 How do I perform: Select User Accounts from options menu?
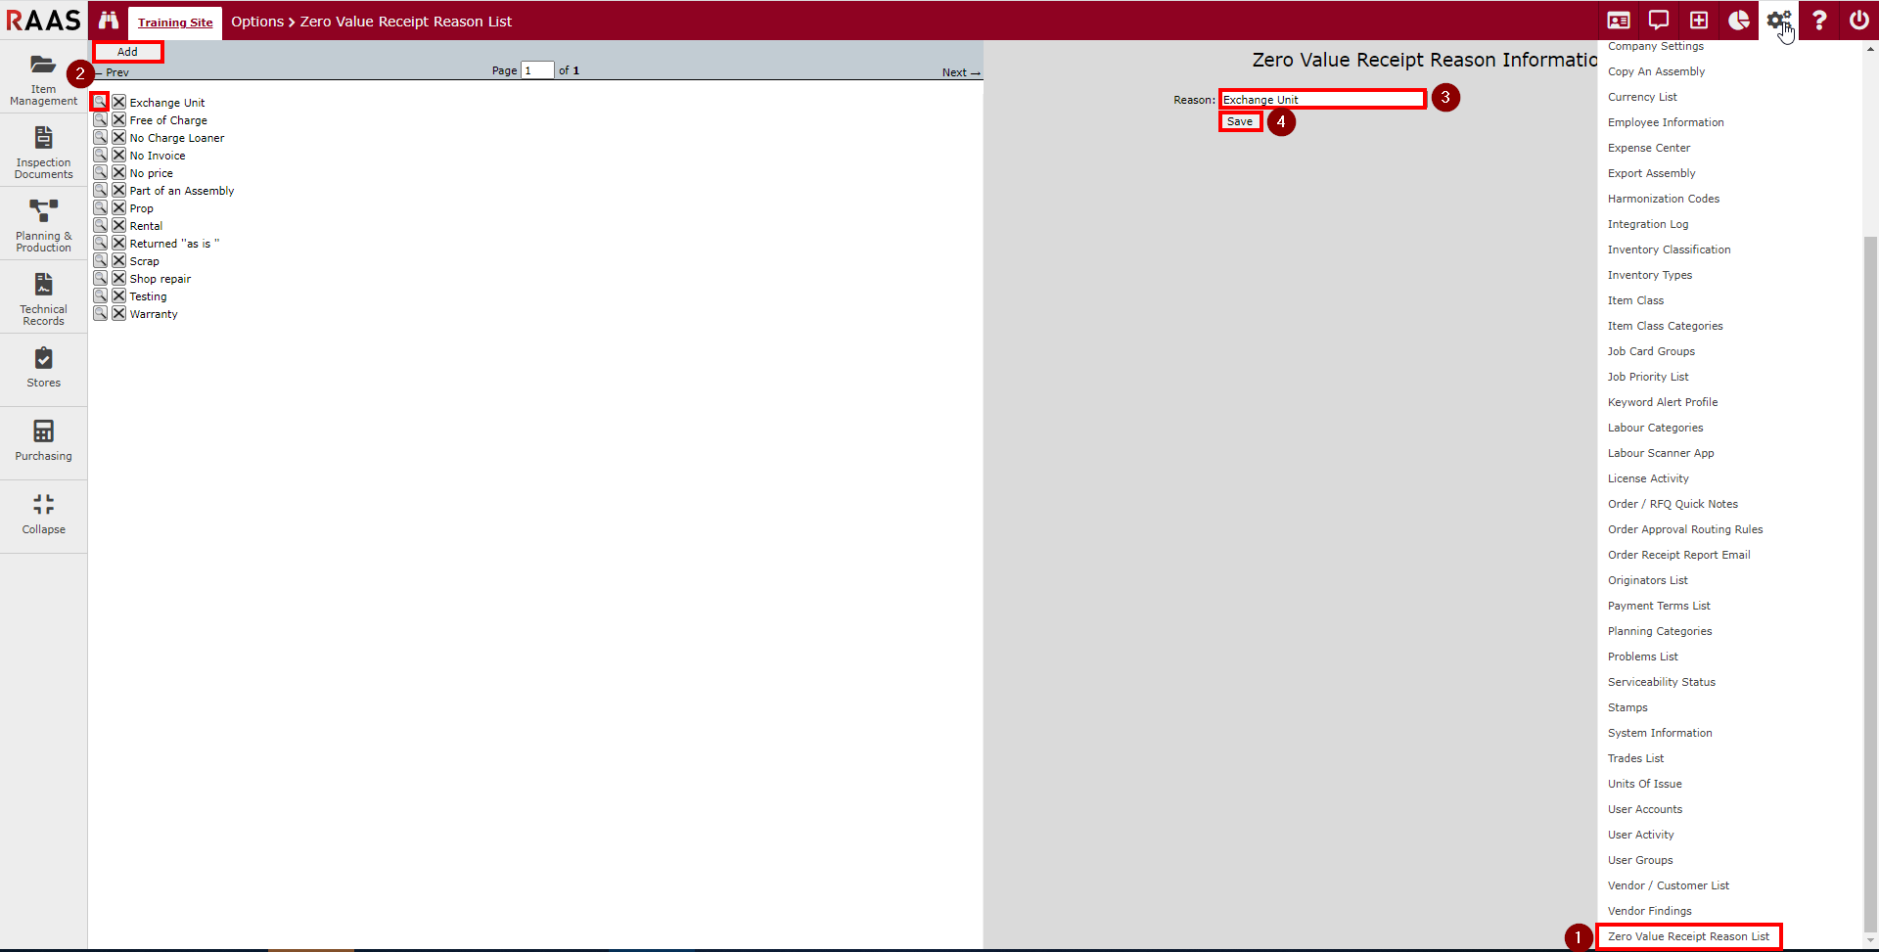point(1644,809)
